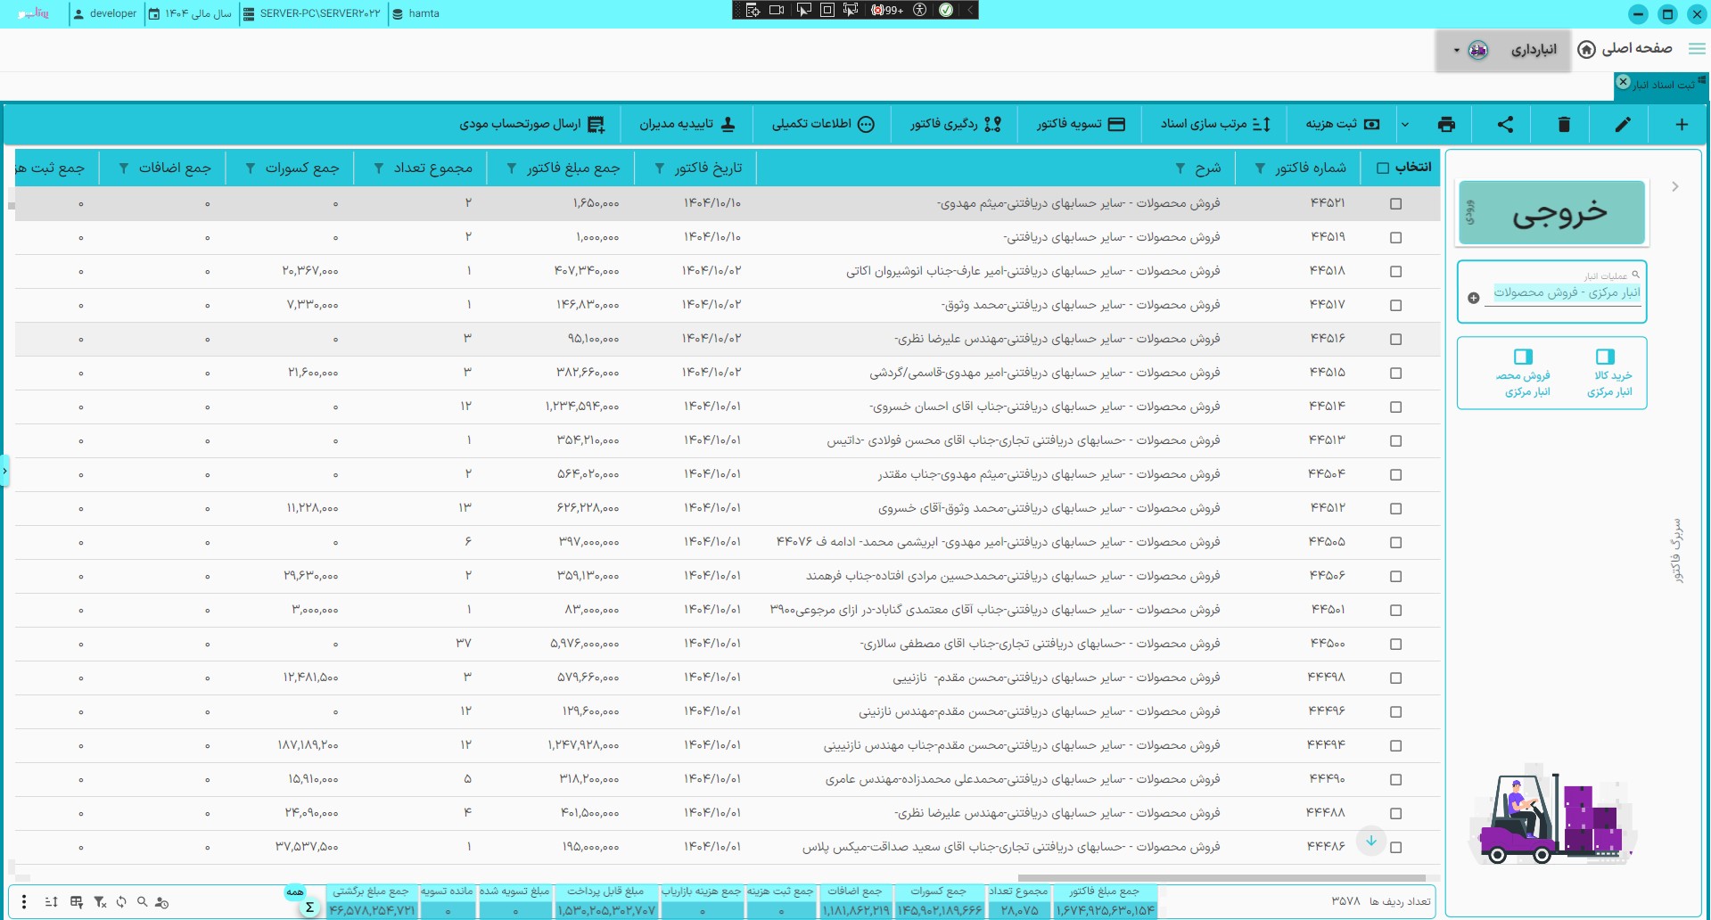This screenshot has width=1711, height=920.
Task: Click the clear filter icon in bottom bar
Action: click(100, 902)
